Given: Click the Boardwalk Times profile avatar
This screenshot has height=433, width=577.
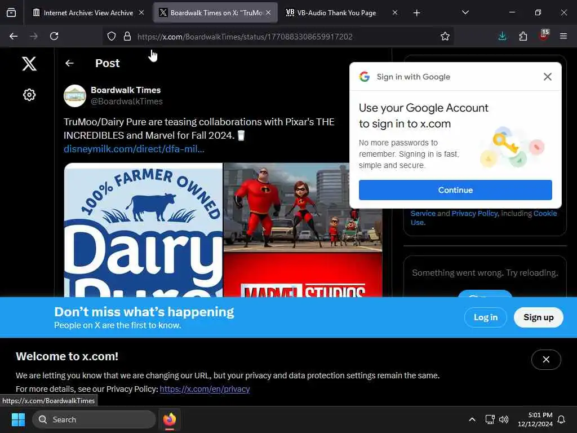Looking at the screenshot, I should pyautogui.click(x=75, y=96).
